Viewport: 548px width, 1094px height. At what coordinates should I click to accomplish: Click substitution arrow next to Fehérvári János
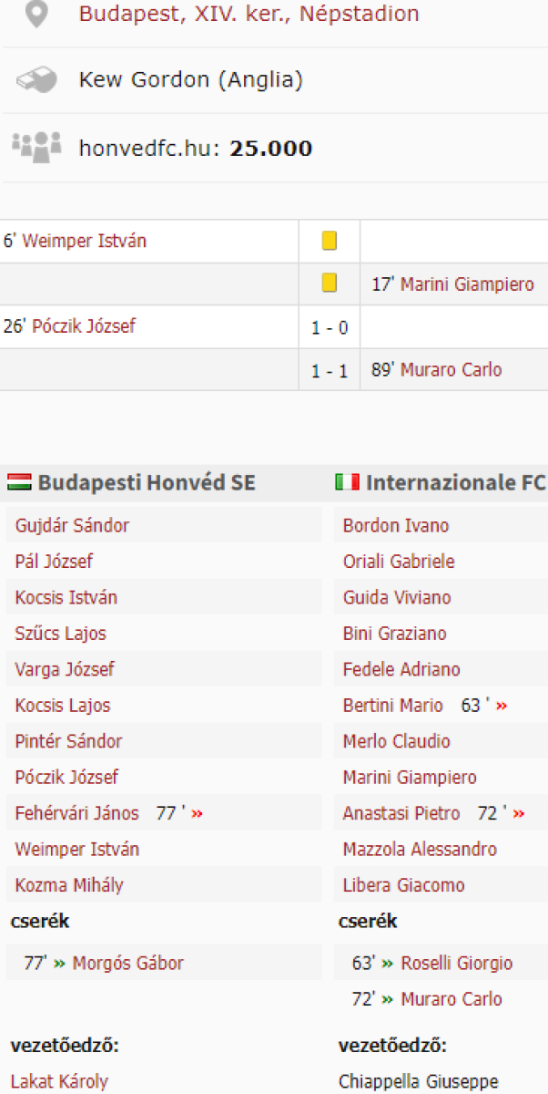pos(197,813)
